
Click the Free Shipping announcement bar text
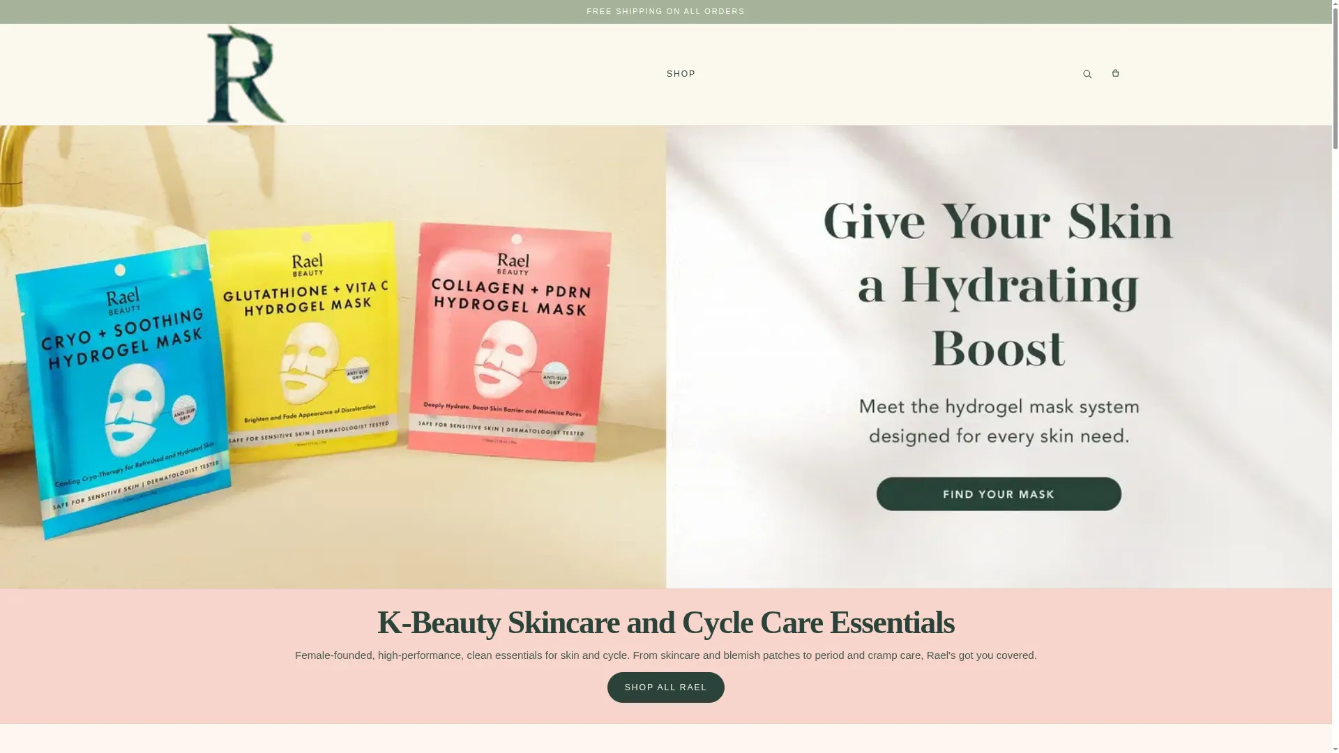coord(665,11)
